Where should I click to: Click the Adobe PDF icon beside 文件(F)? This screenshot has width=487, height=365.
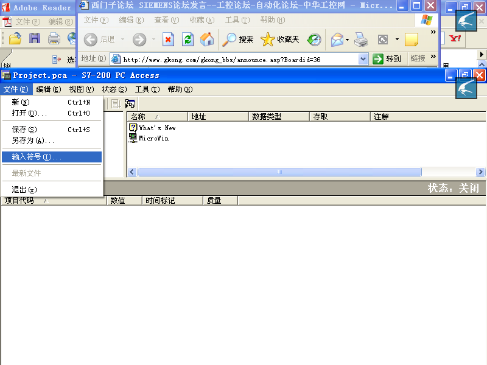pyautogui.click(x=7, y=22)
